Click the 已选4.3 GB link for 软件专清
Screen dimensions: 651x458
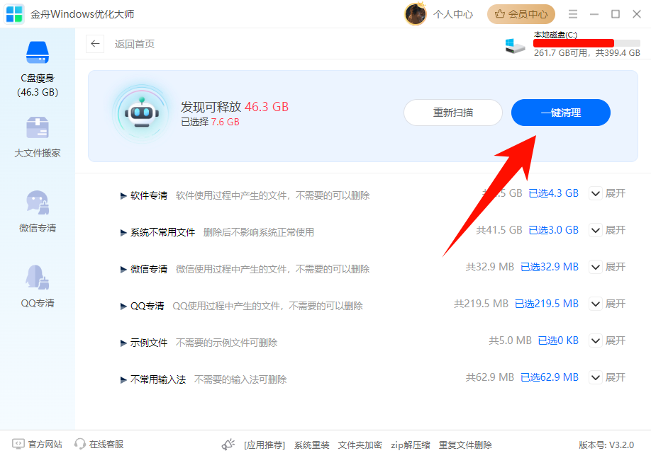(x=553, y=193)
